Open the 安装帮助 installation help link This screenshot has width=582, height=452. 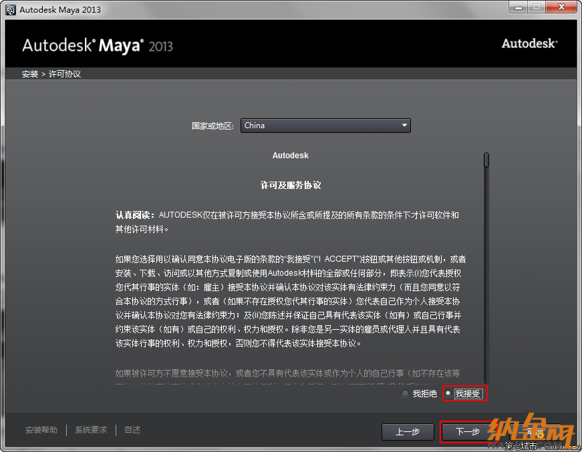coord(41,430)
